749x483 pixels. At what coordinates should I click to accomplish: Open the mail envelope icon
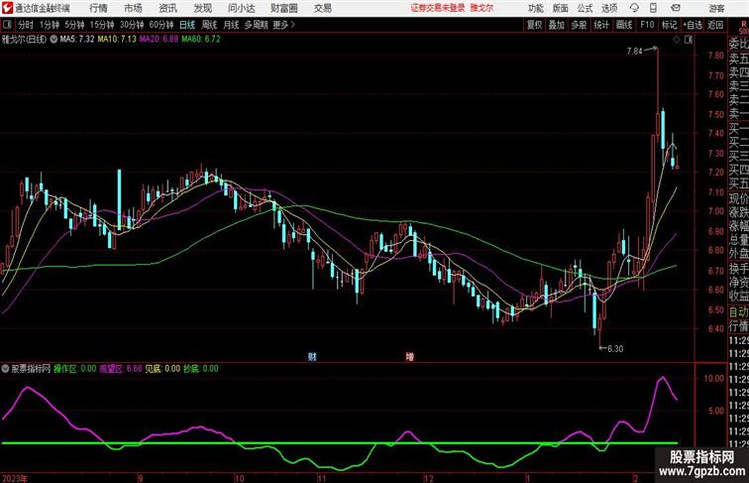click(676, 8)
